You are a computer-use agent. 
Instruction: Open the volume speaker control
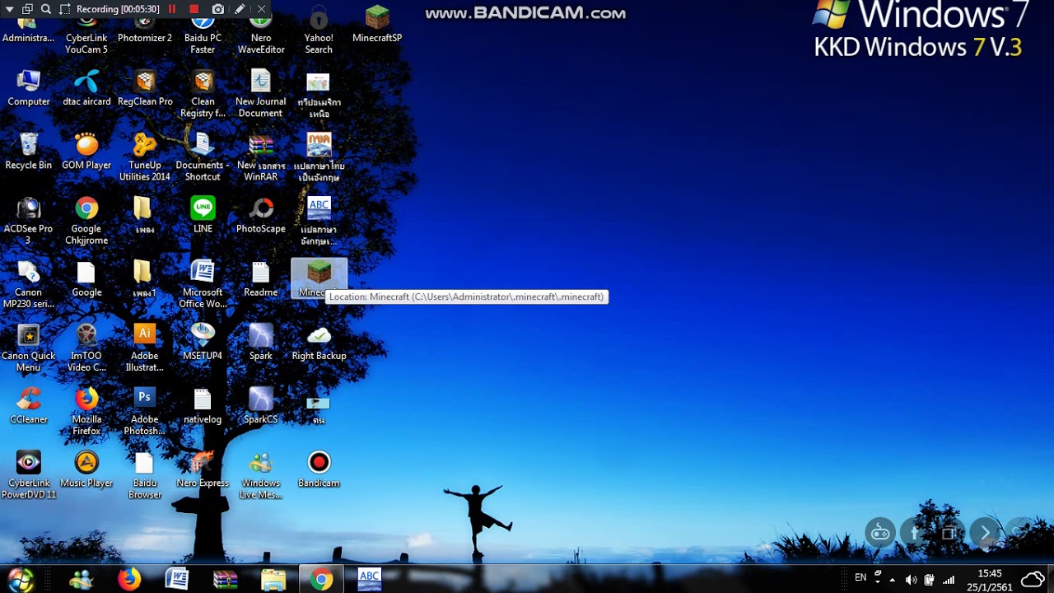tap(911, 580)
